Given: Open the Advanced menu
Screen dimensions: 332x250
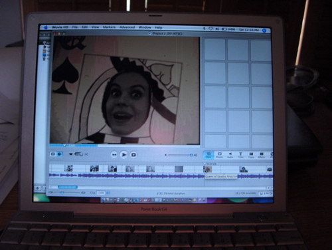Looking at the screenshot, I should (127, 27).
